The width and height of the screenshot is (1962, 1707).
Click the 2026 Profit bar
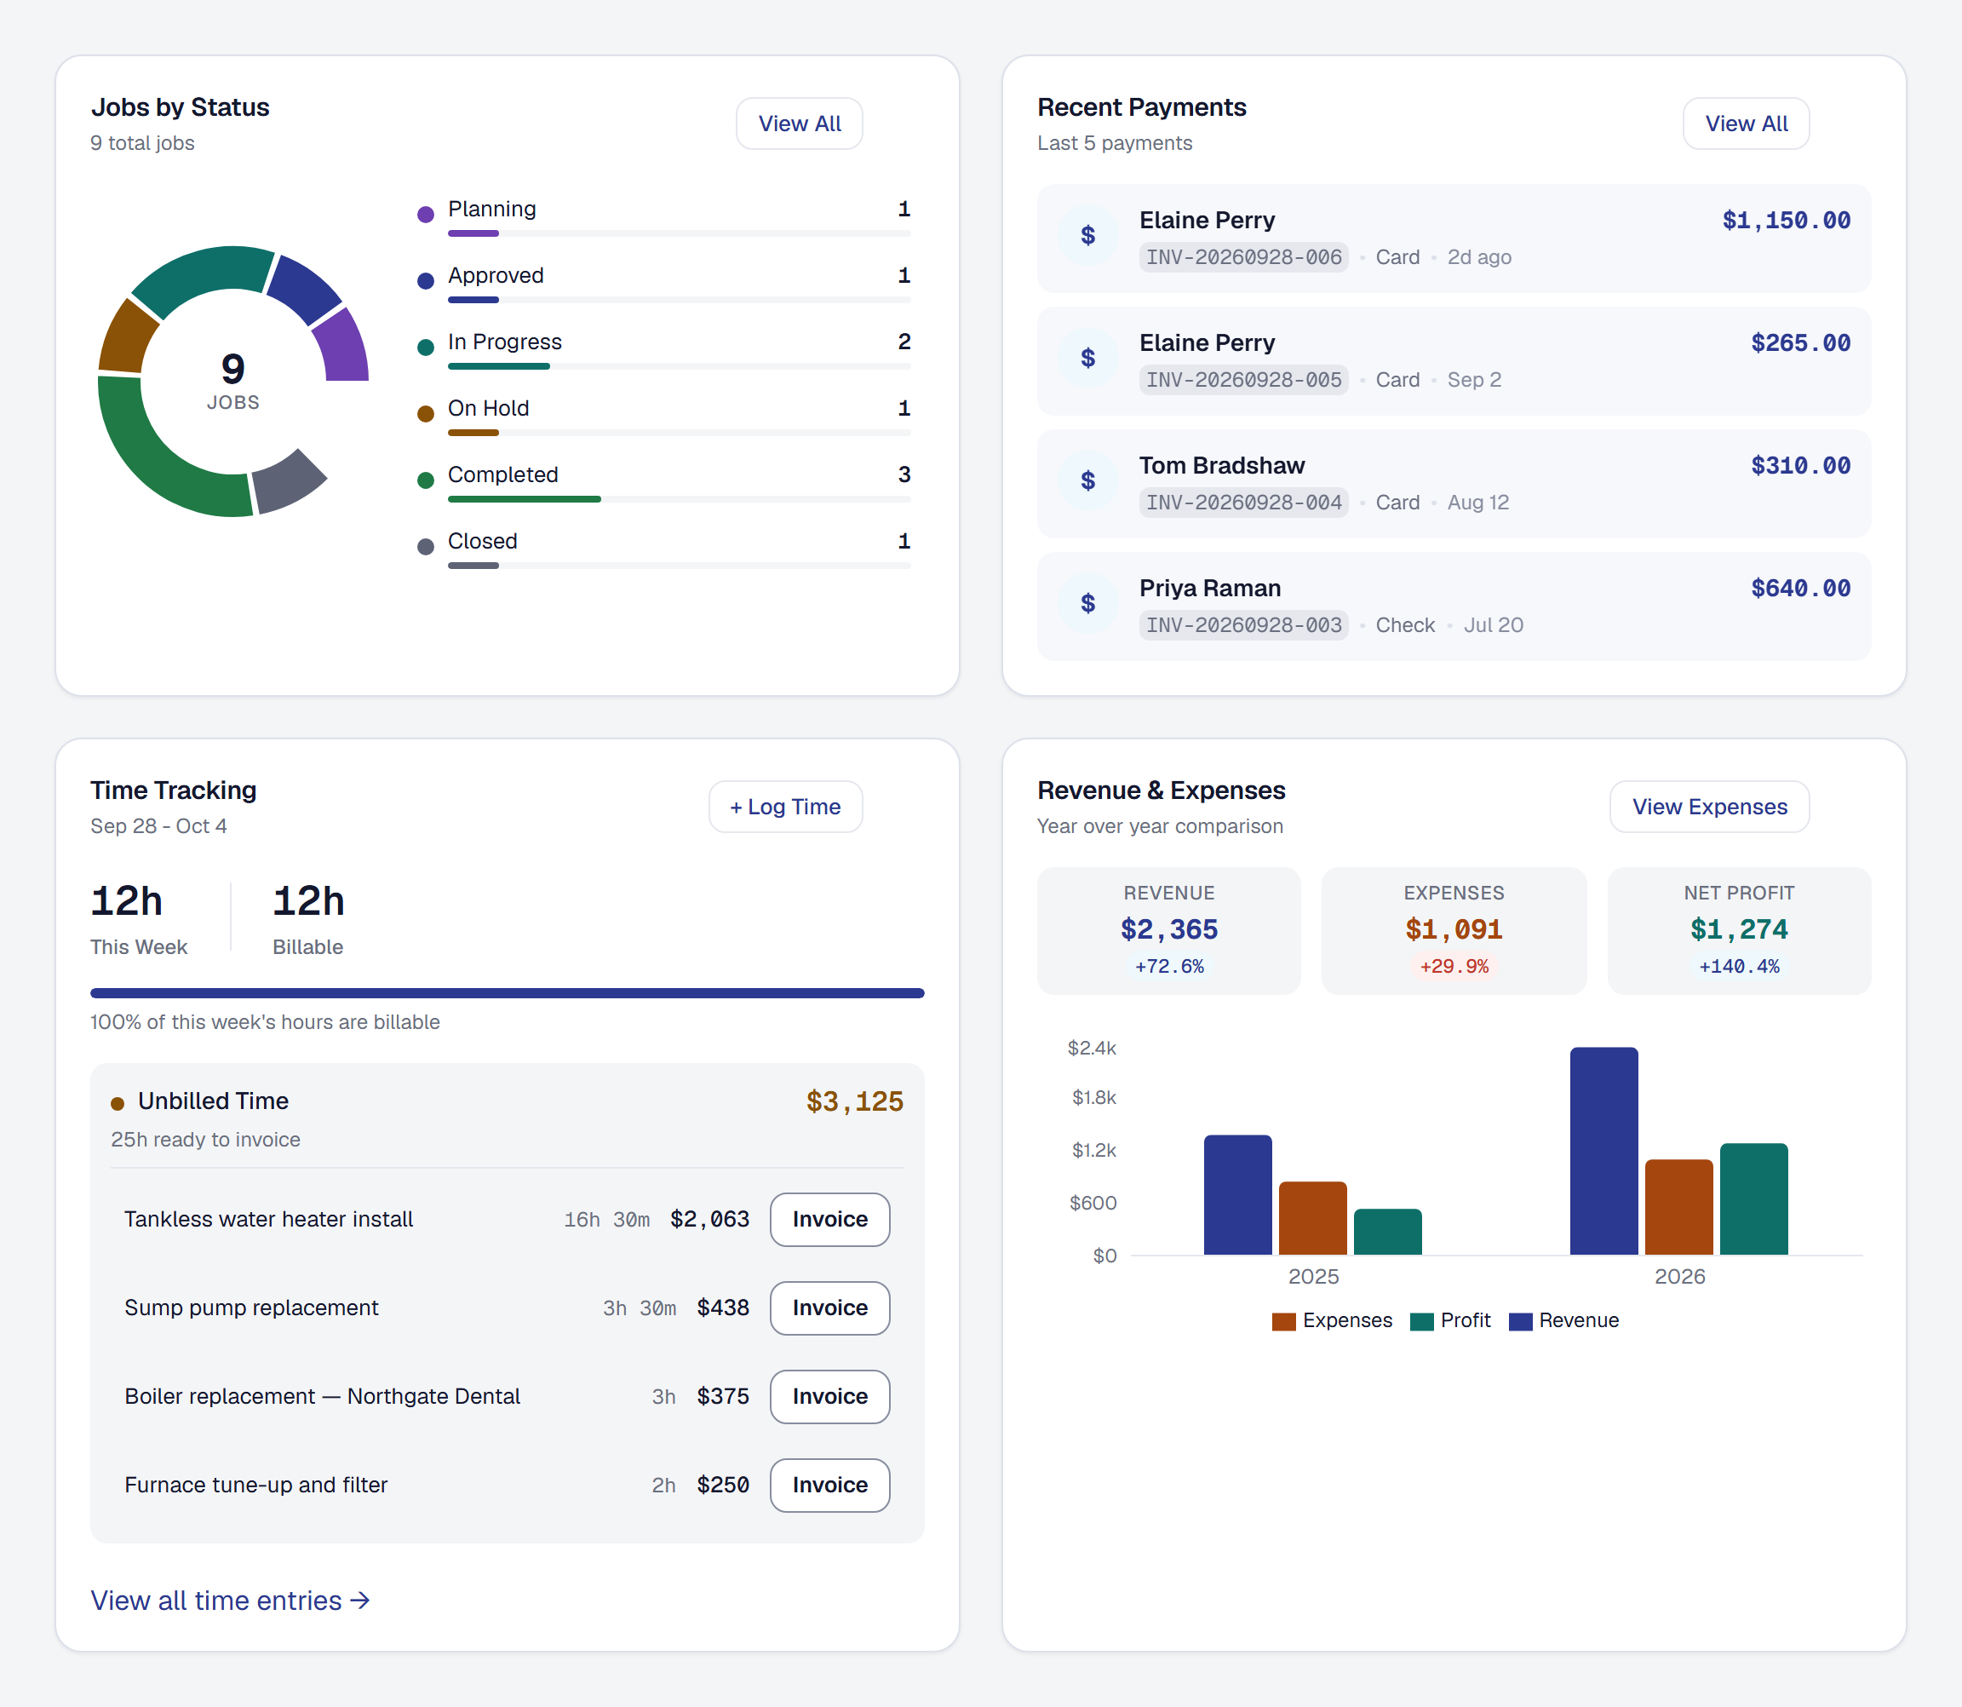[1753, 1198]
